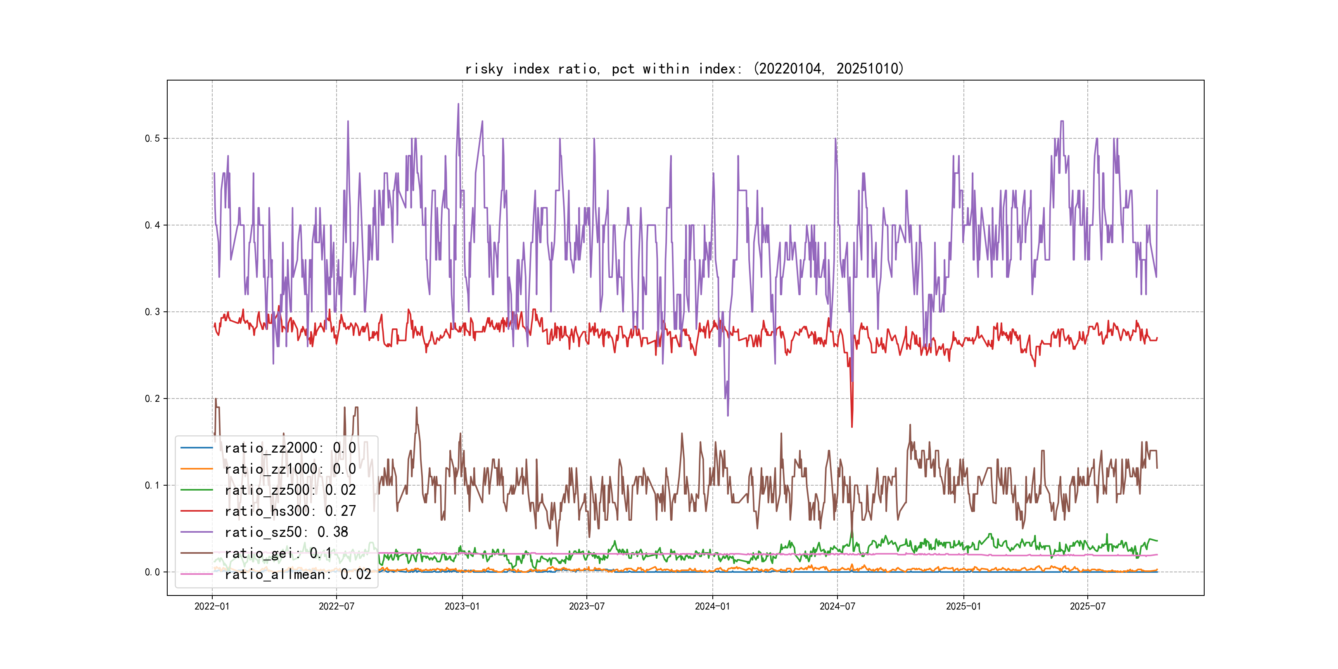Click the 0.3 y-axis tick label
This screenshot has height=669, width=1338.
[152, 312]
